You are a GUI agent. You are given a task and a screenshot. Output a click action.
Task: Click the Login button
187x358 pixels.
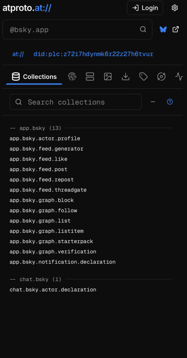[145, 8]
